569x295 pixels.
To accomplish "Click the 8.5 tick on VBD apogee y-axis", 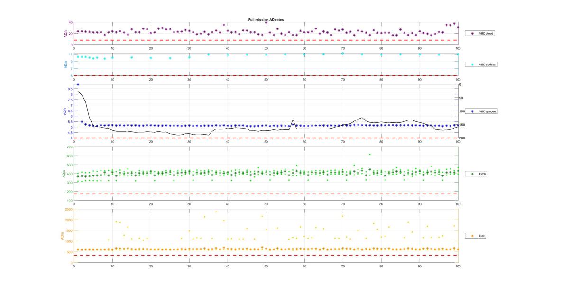I will (x=70, y=89).
